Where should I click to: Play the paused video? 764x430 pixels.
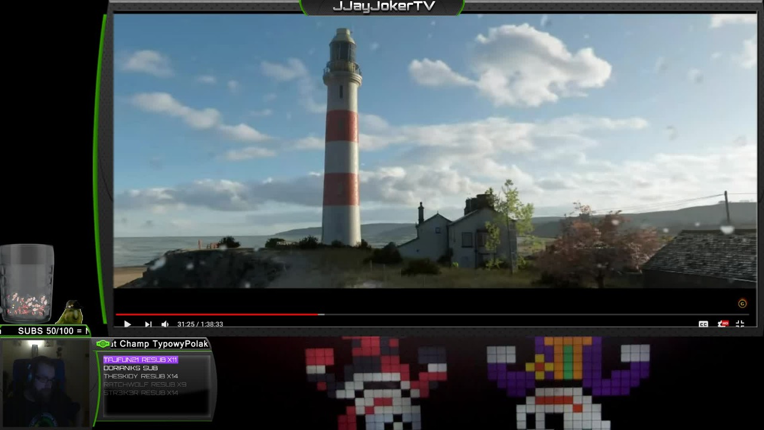pos(127,324)
